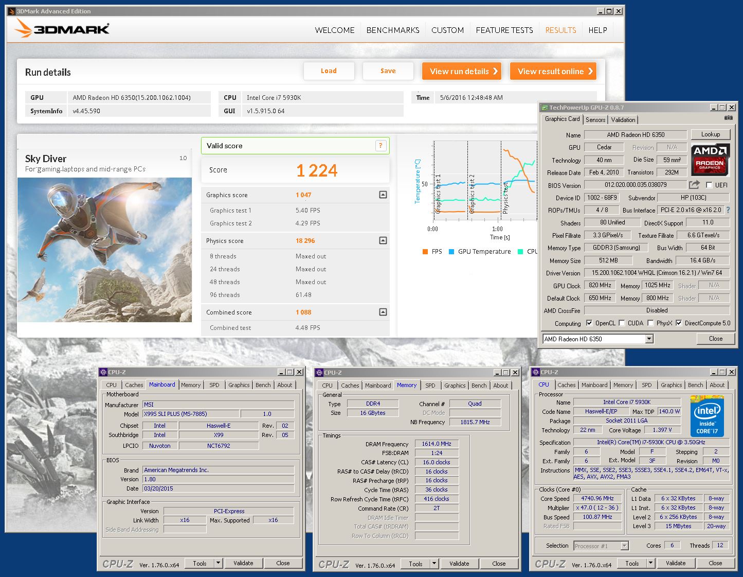Open Graphics tab in CPU-Z Memory window
743x577 pixels.
455,386
